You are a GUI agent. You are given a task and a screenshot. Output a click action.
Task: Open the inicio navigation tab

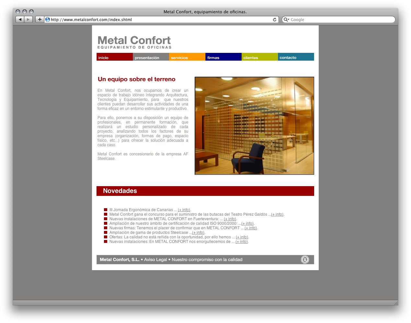[115, 57]
